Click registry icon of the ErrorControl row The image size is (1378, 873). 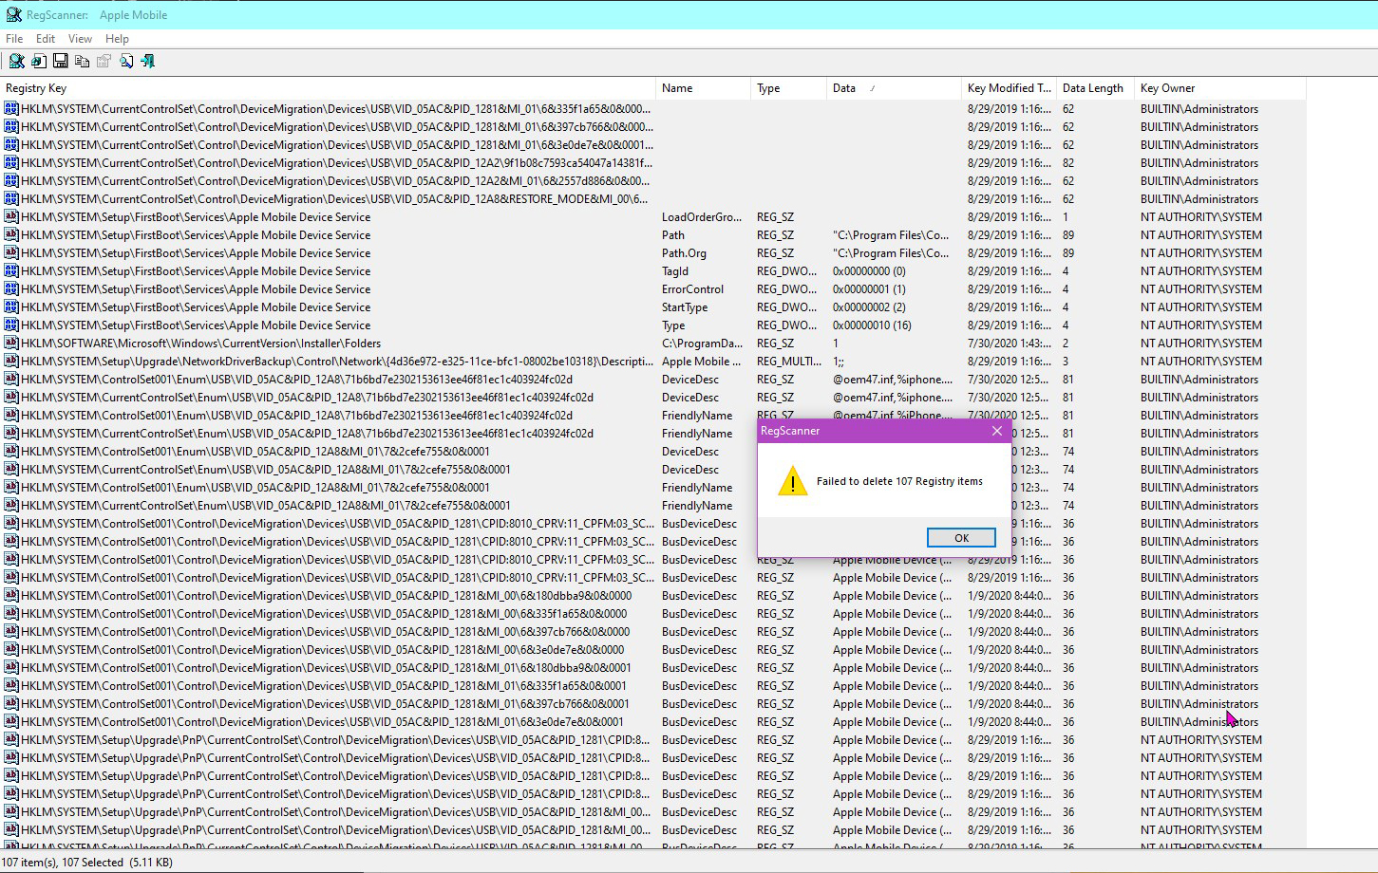[11, 289]
